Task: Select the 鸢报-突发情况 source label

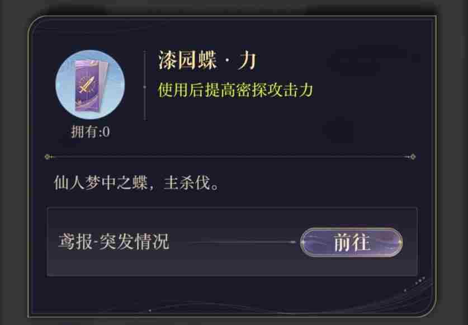Action: 114,242
